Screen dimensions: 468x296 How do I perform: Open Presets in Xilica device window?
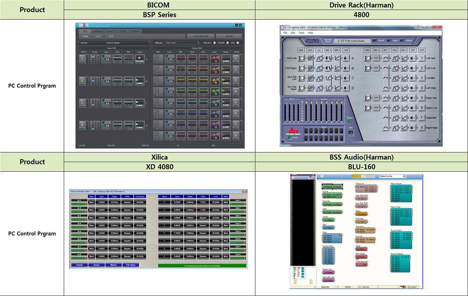point(79,265)
